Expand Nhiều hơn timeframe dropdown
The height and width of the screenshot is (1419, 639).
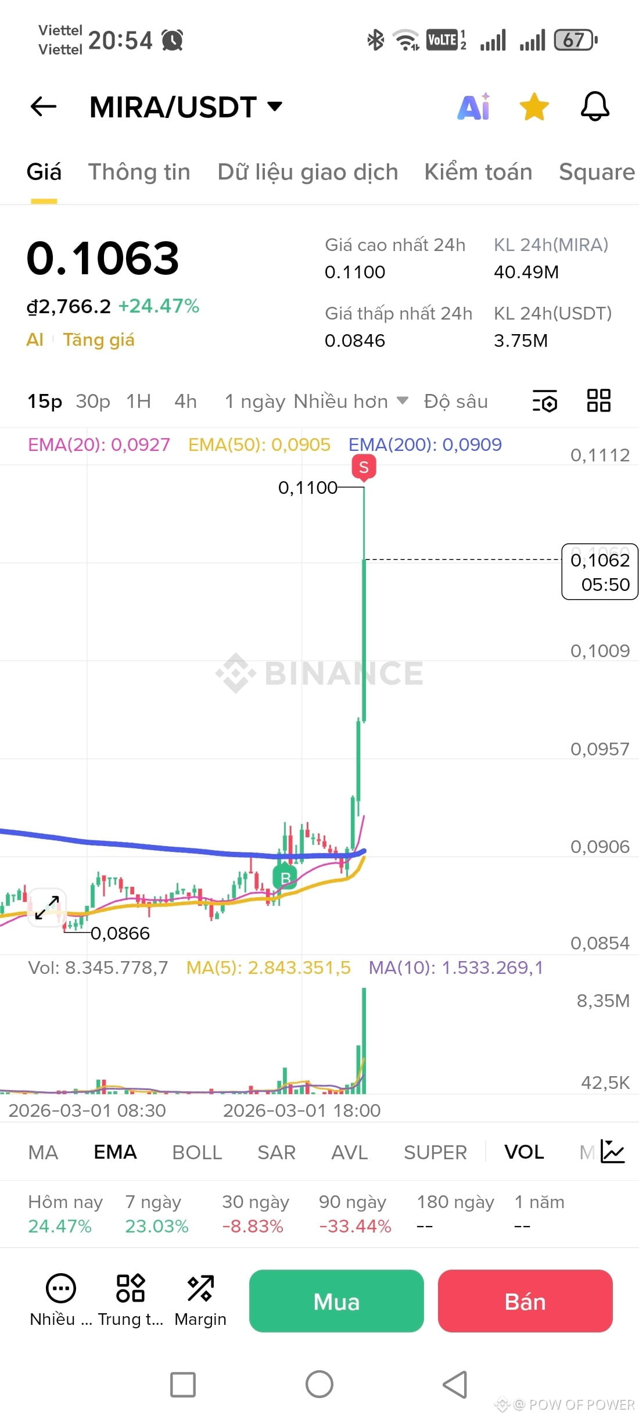tap(351, 401)
